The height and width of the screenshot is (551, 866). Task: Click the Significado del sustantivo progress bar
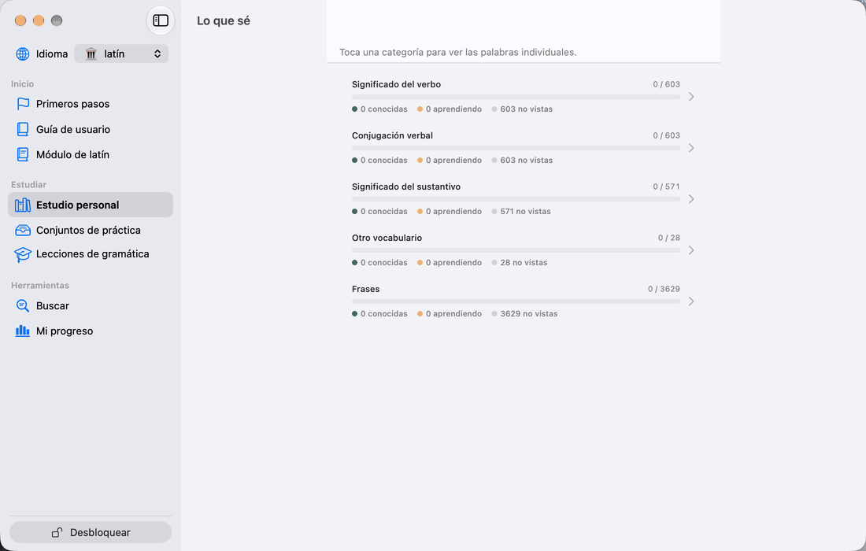(x=516, y=199)
